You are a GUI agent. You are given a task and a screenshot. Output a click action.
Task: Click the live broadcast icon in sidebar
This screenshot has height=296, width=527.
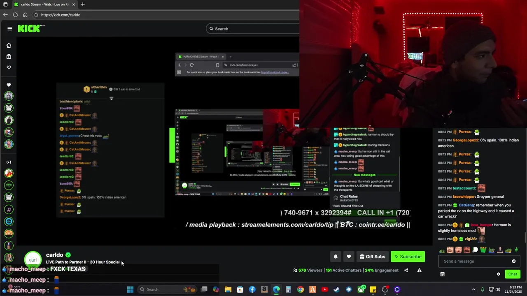(x=9, y=162)
